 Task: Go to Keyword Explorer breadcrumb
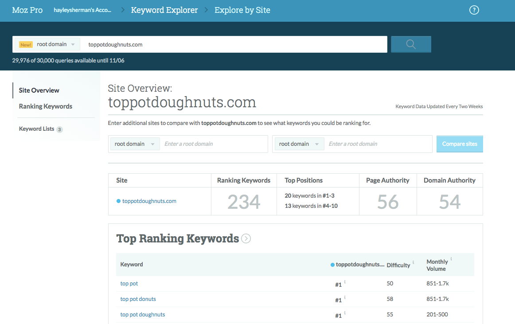(164, 10)
